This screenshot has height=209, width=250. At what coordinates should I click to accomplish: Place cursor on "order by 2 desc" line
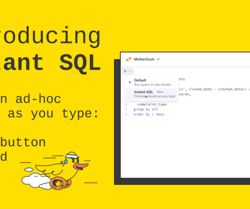(x=149, y=114)
